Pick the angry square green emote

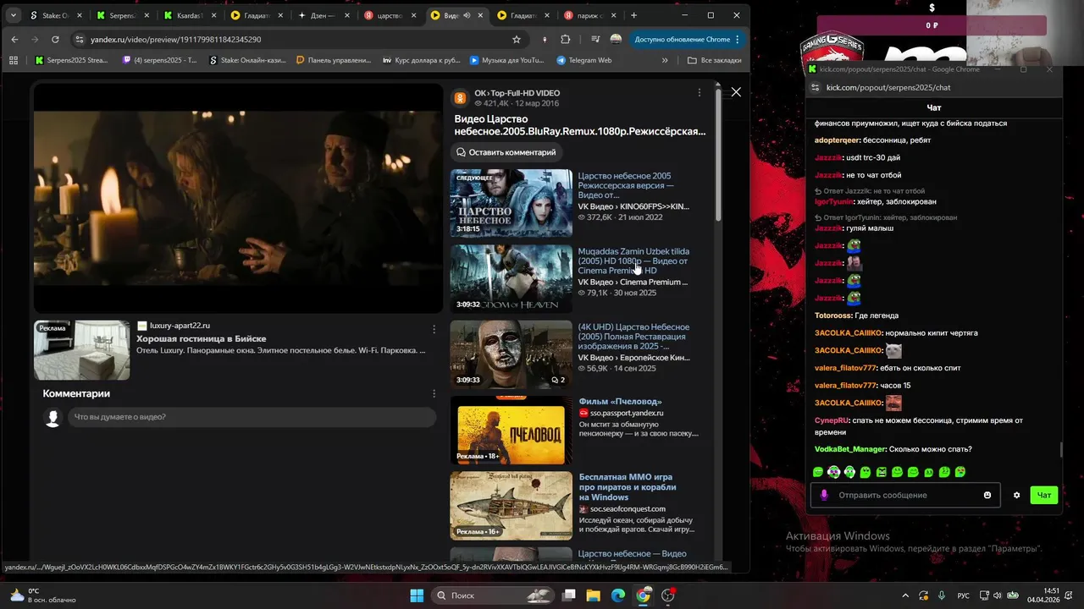[x=882, y=472]
